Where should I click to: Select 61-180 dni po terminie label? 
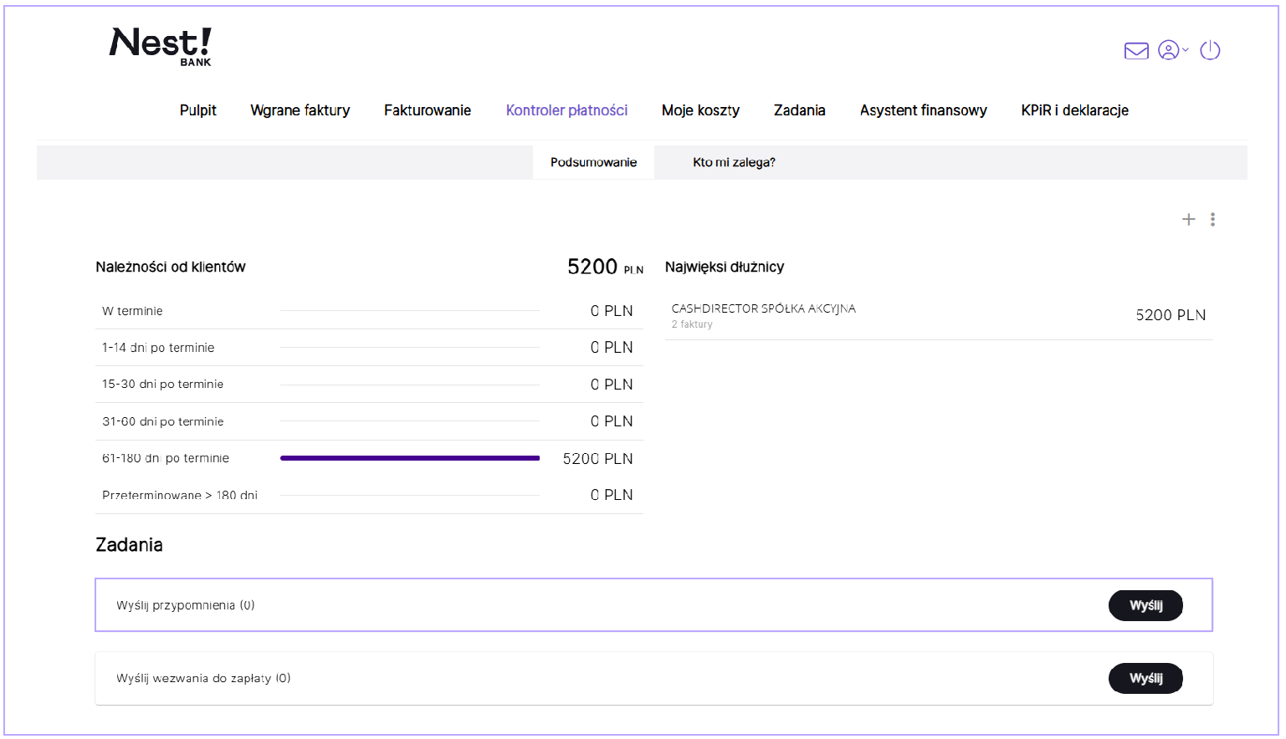tap(166, 458)
